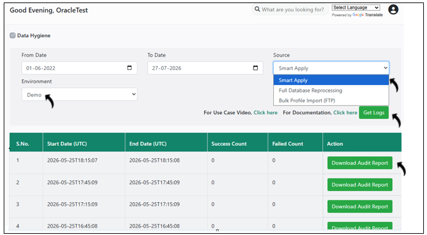
Task: Click the Get Logs button
Action: (x=374, y=112)
